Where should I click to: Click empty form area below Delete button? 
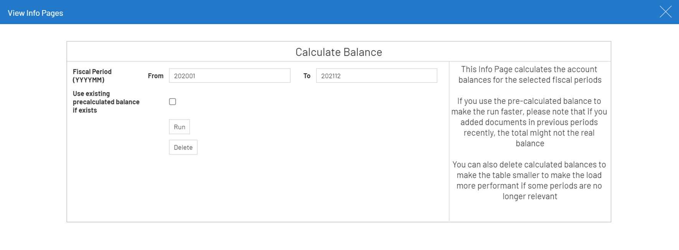coord(257,188)
